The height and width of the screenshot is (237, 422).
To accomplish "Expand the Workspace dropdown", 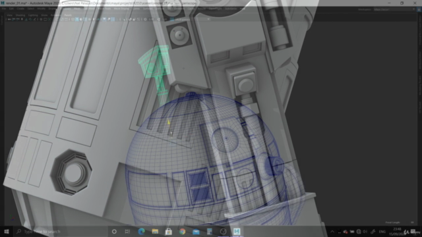I will (394, 9).
